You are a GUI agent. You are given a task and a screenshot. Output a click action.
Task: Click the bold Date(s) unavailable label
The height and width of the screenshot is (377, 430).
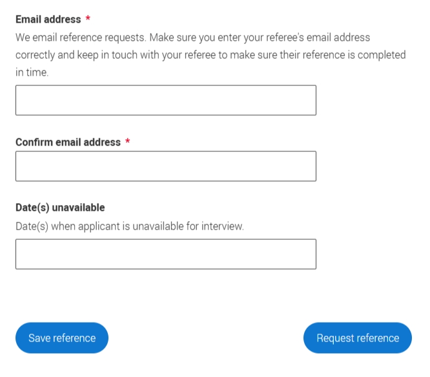pos(60,208)
